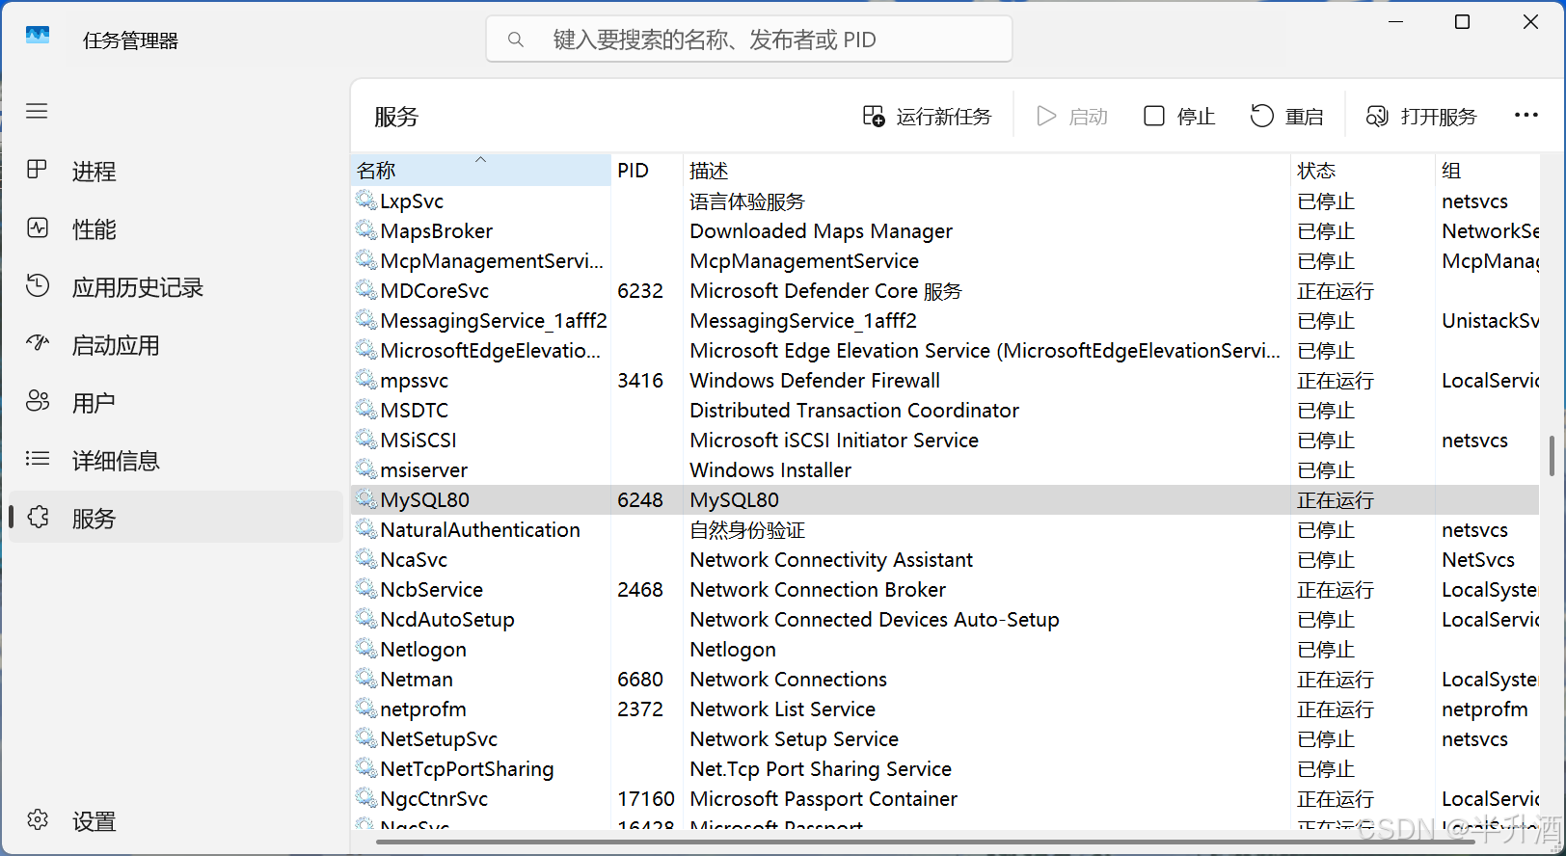
Task: Click the search box for name or PID
Action: (x=749, y=40)
